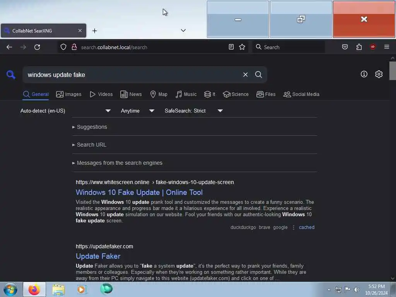Image resolution: width=396 pixels, height=297 pixels.
Task: Open Windows Explorer from taskbar
Action: pyautogui.click(x=59, y=289)
